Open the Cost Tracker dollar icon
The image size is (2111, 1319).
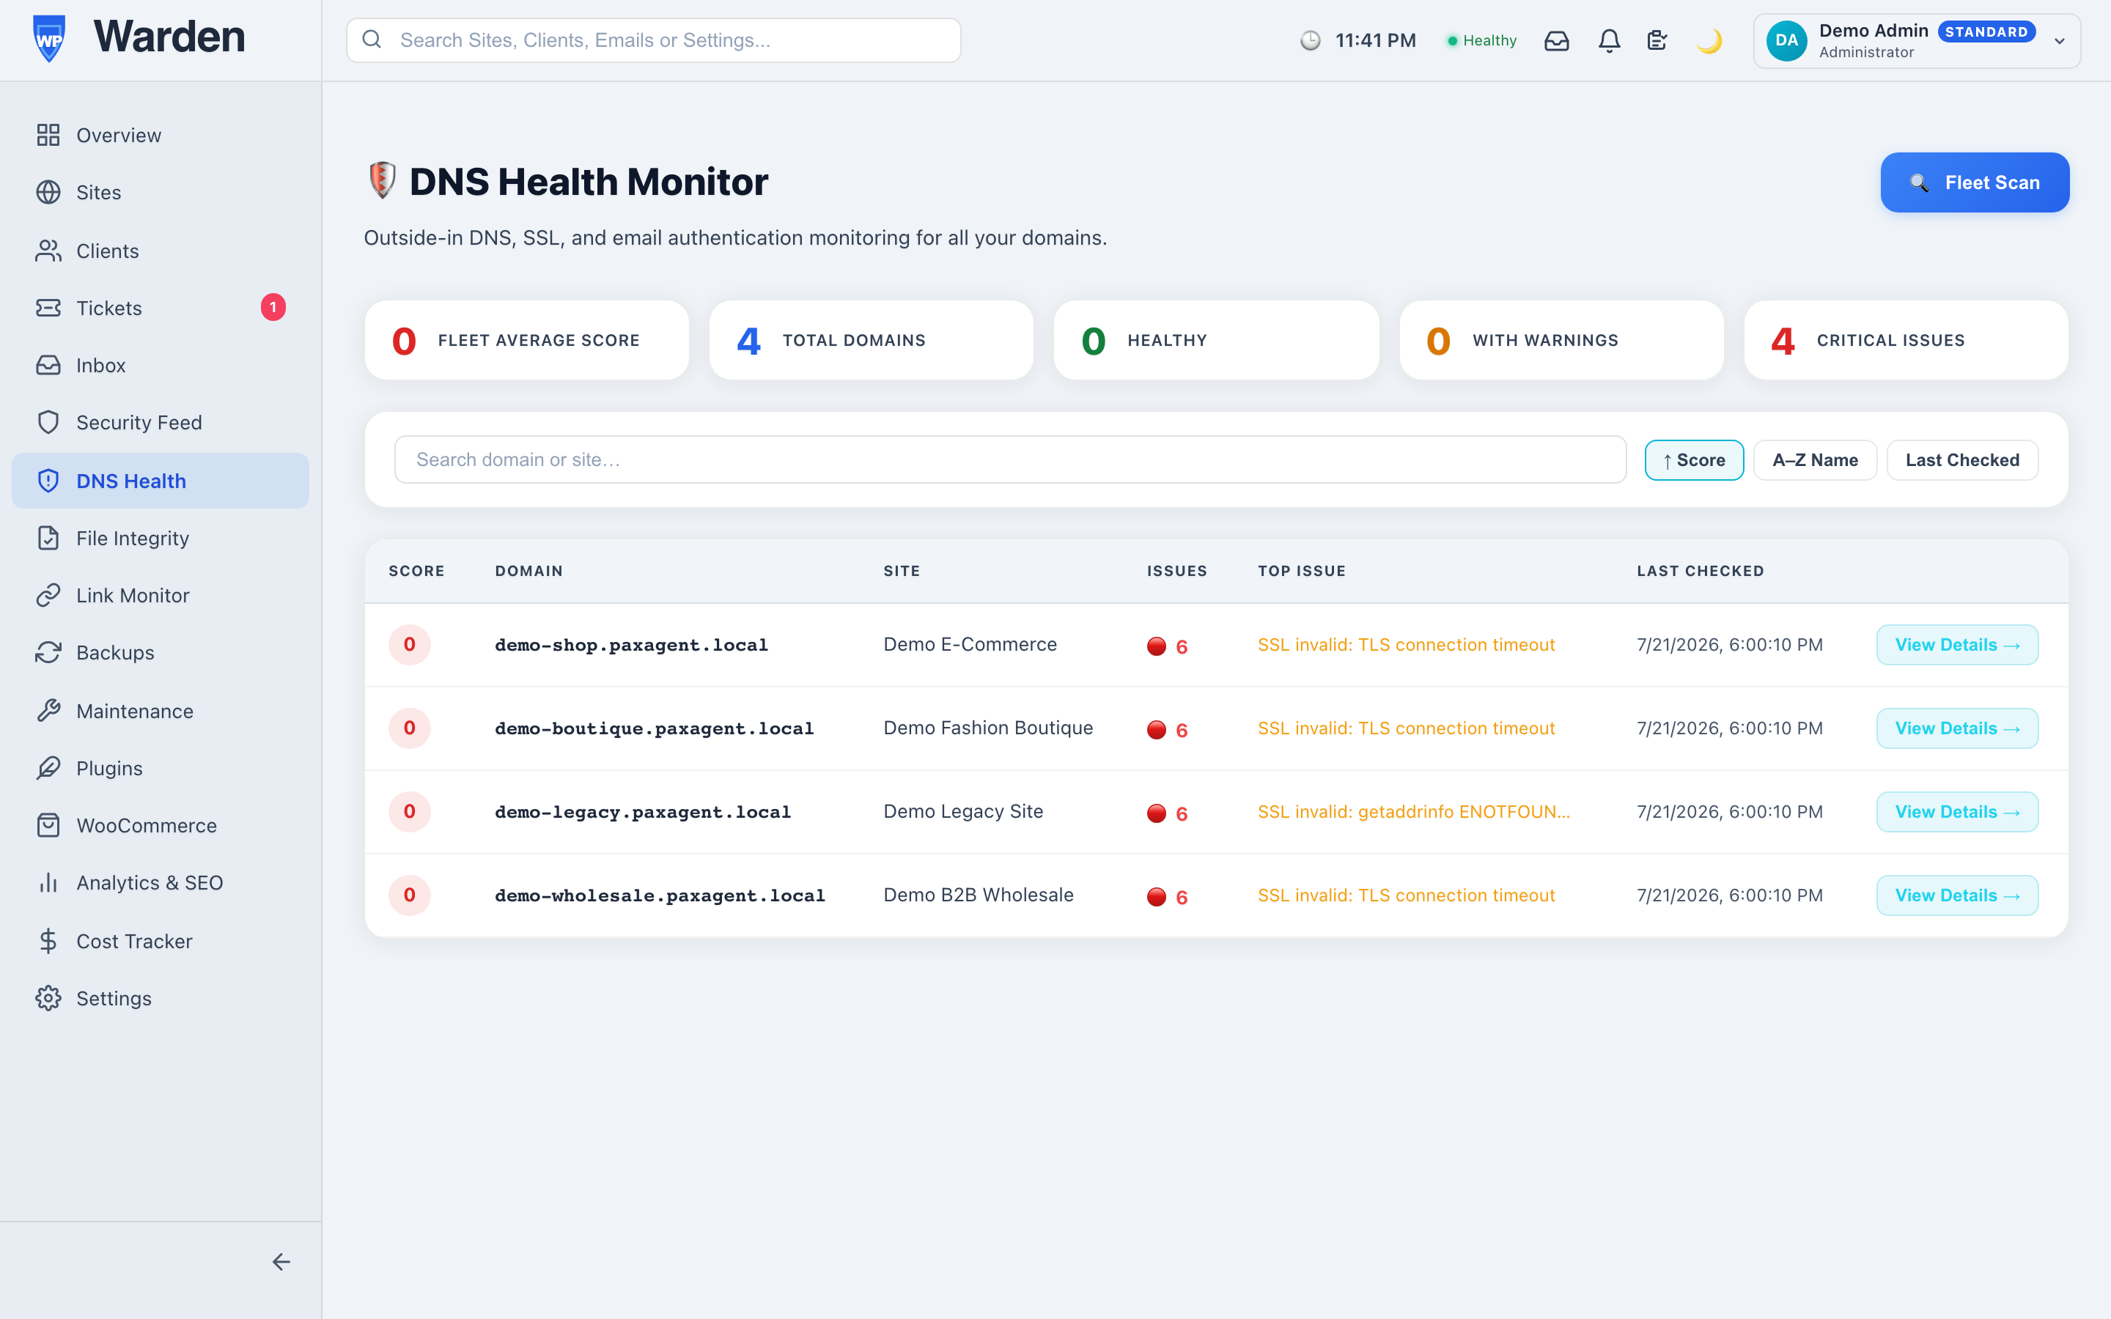coord(48,942)
